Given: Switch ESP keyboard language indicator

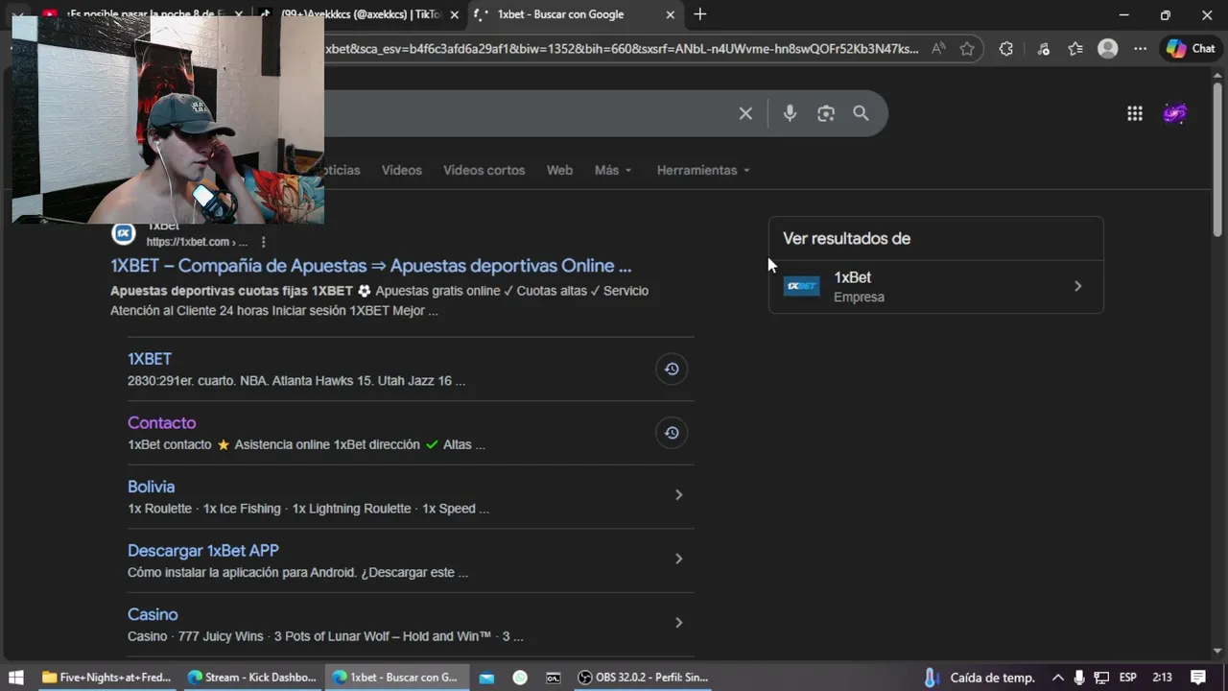Looking at the screenshot, I should point(1128,677).
